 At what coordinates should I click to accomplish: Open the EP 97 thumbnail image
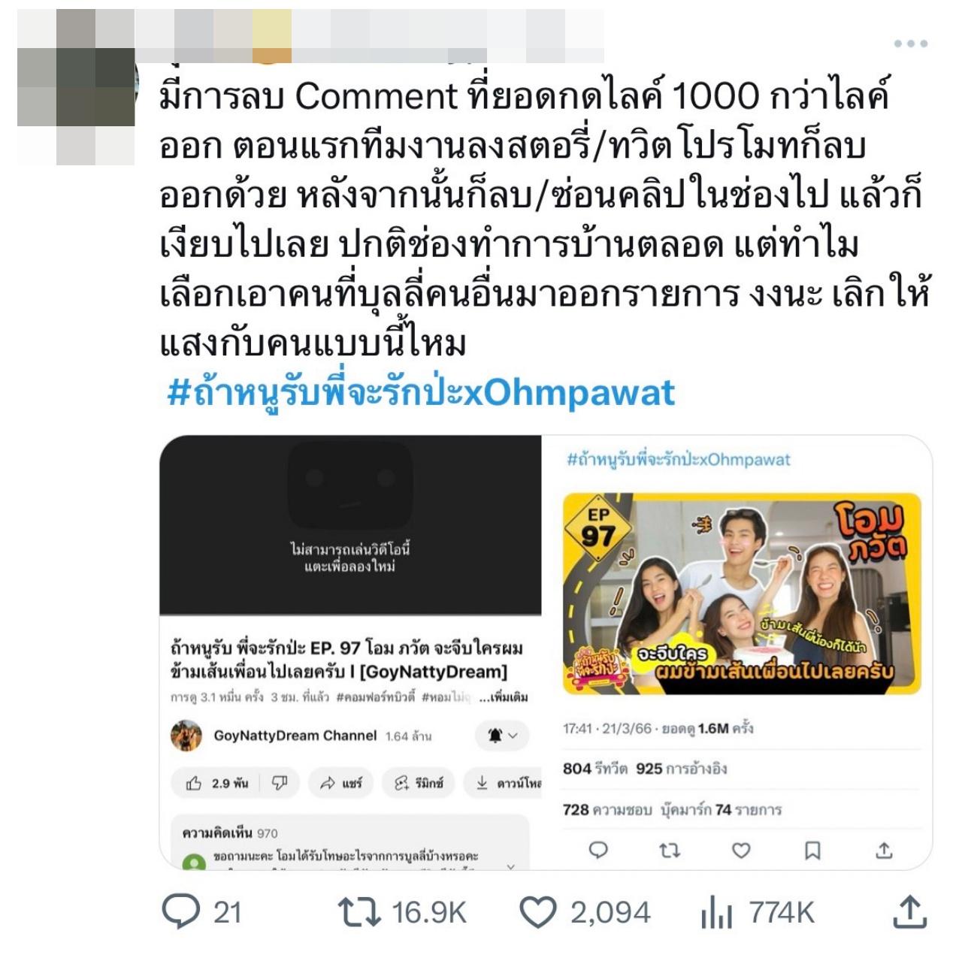(x=742, y=594)
